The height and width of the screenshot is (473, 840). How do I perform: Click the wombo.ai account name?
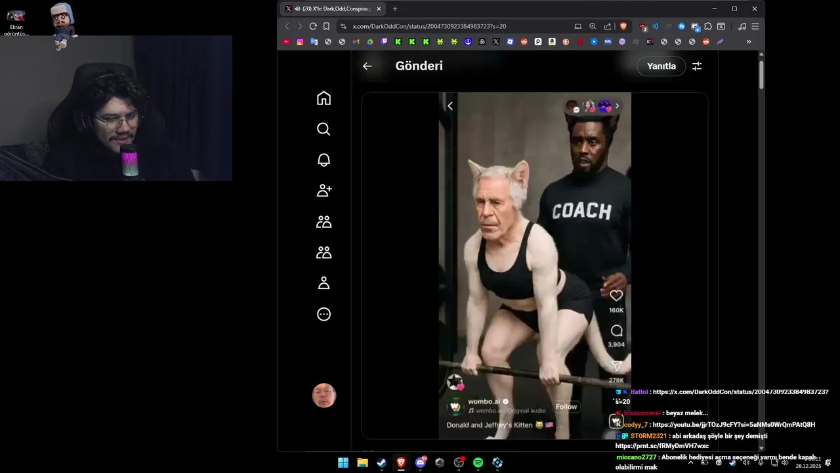pos(484,401)
